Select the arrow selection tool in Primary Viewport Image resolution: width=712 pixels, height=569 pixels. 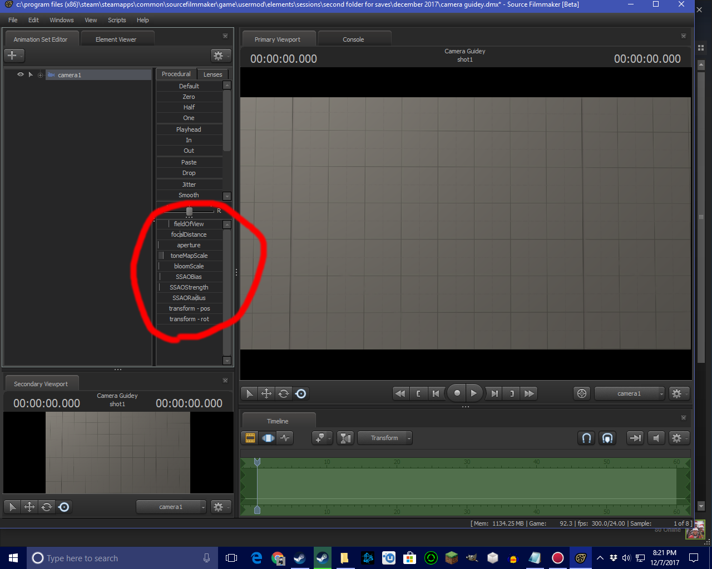point(249,393)
